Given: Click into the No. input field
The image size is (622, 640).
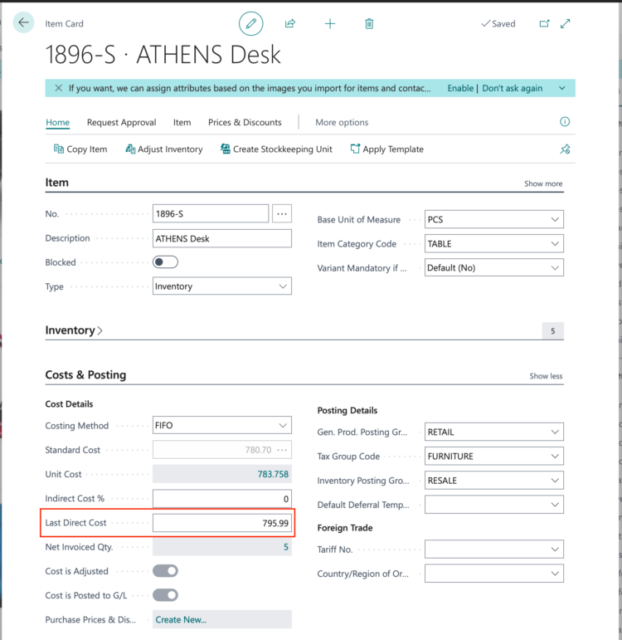Looking at the screenshot, I should 211,213.
